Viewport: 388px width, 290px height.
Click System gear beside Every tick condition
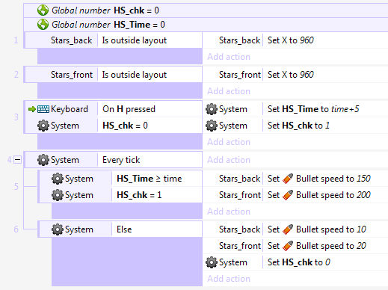coord(43,160)
